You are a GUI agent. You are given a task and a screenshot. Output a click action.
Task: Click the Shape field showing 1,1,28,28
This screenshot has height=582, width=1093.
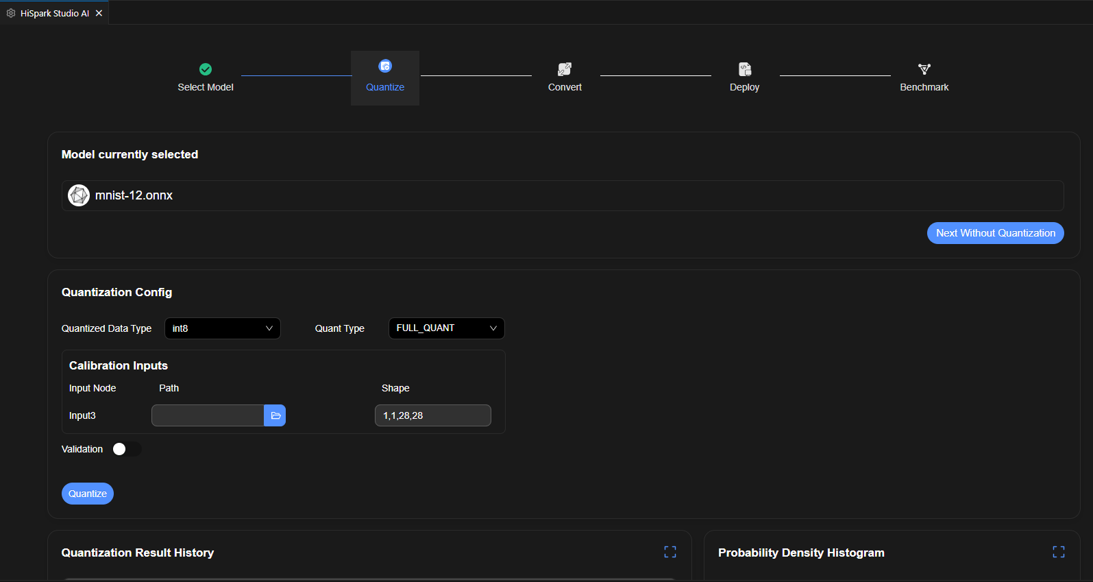(x=433, y=415)
